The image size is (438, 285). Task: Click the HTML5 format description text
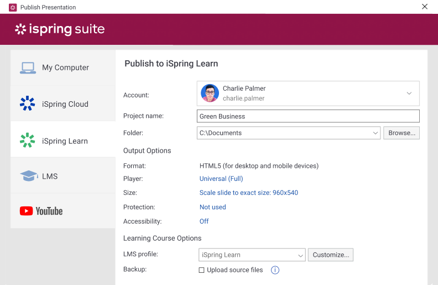pos(259,166)
